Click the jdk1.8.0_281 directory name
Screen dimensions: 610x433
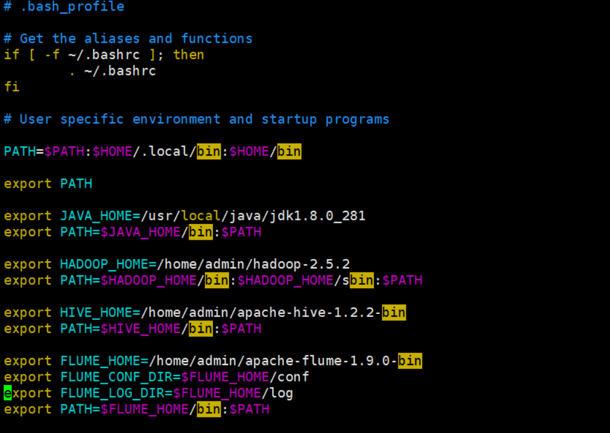point(311,216)
